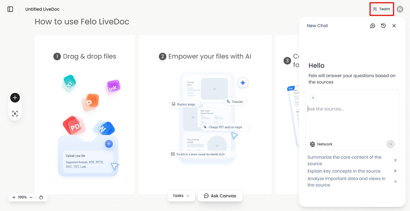The image size is (410, 211).
Task: Expand the Tasks dropdown
Action: tap(181, 196)
